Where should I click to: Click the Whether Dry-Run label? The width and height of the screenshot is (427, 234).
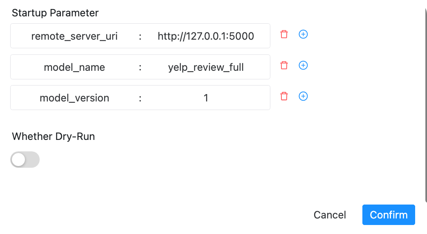(x=54, y=137)
